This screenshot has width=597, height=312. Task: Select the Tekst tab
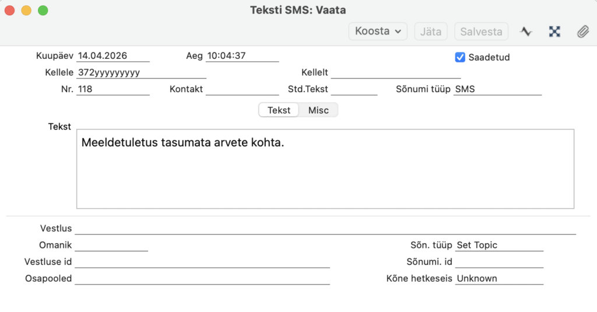(x=279, y=110)
